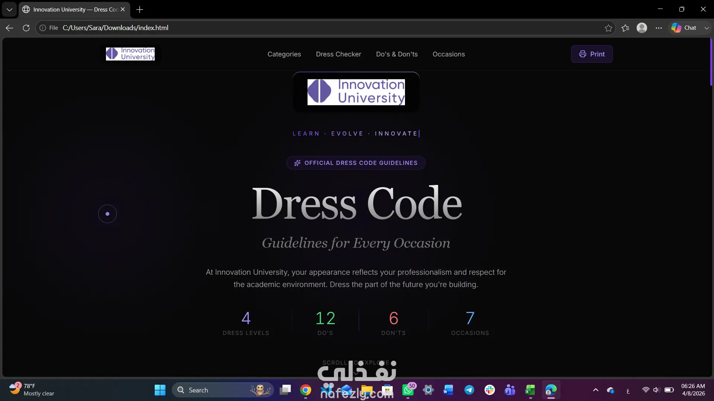Close the Innovation University tab
714x401 pixels.
click(x=123, y=10)
